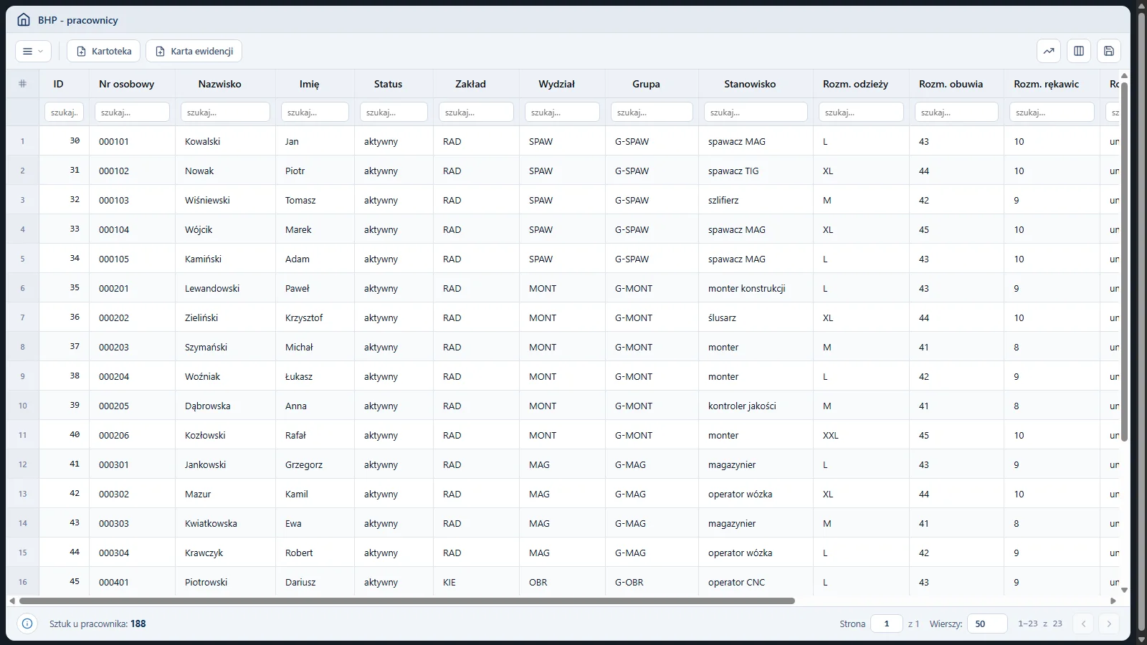
Task: Go to next page arrow
Action: (1109, 623)
